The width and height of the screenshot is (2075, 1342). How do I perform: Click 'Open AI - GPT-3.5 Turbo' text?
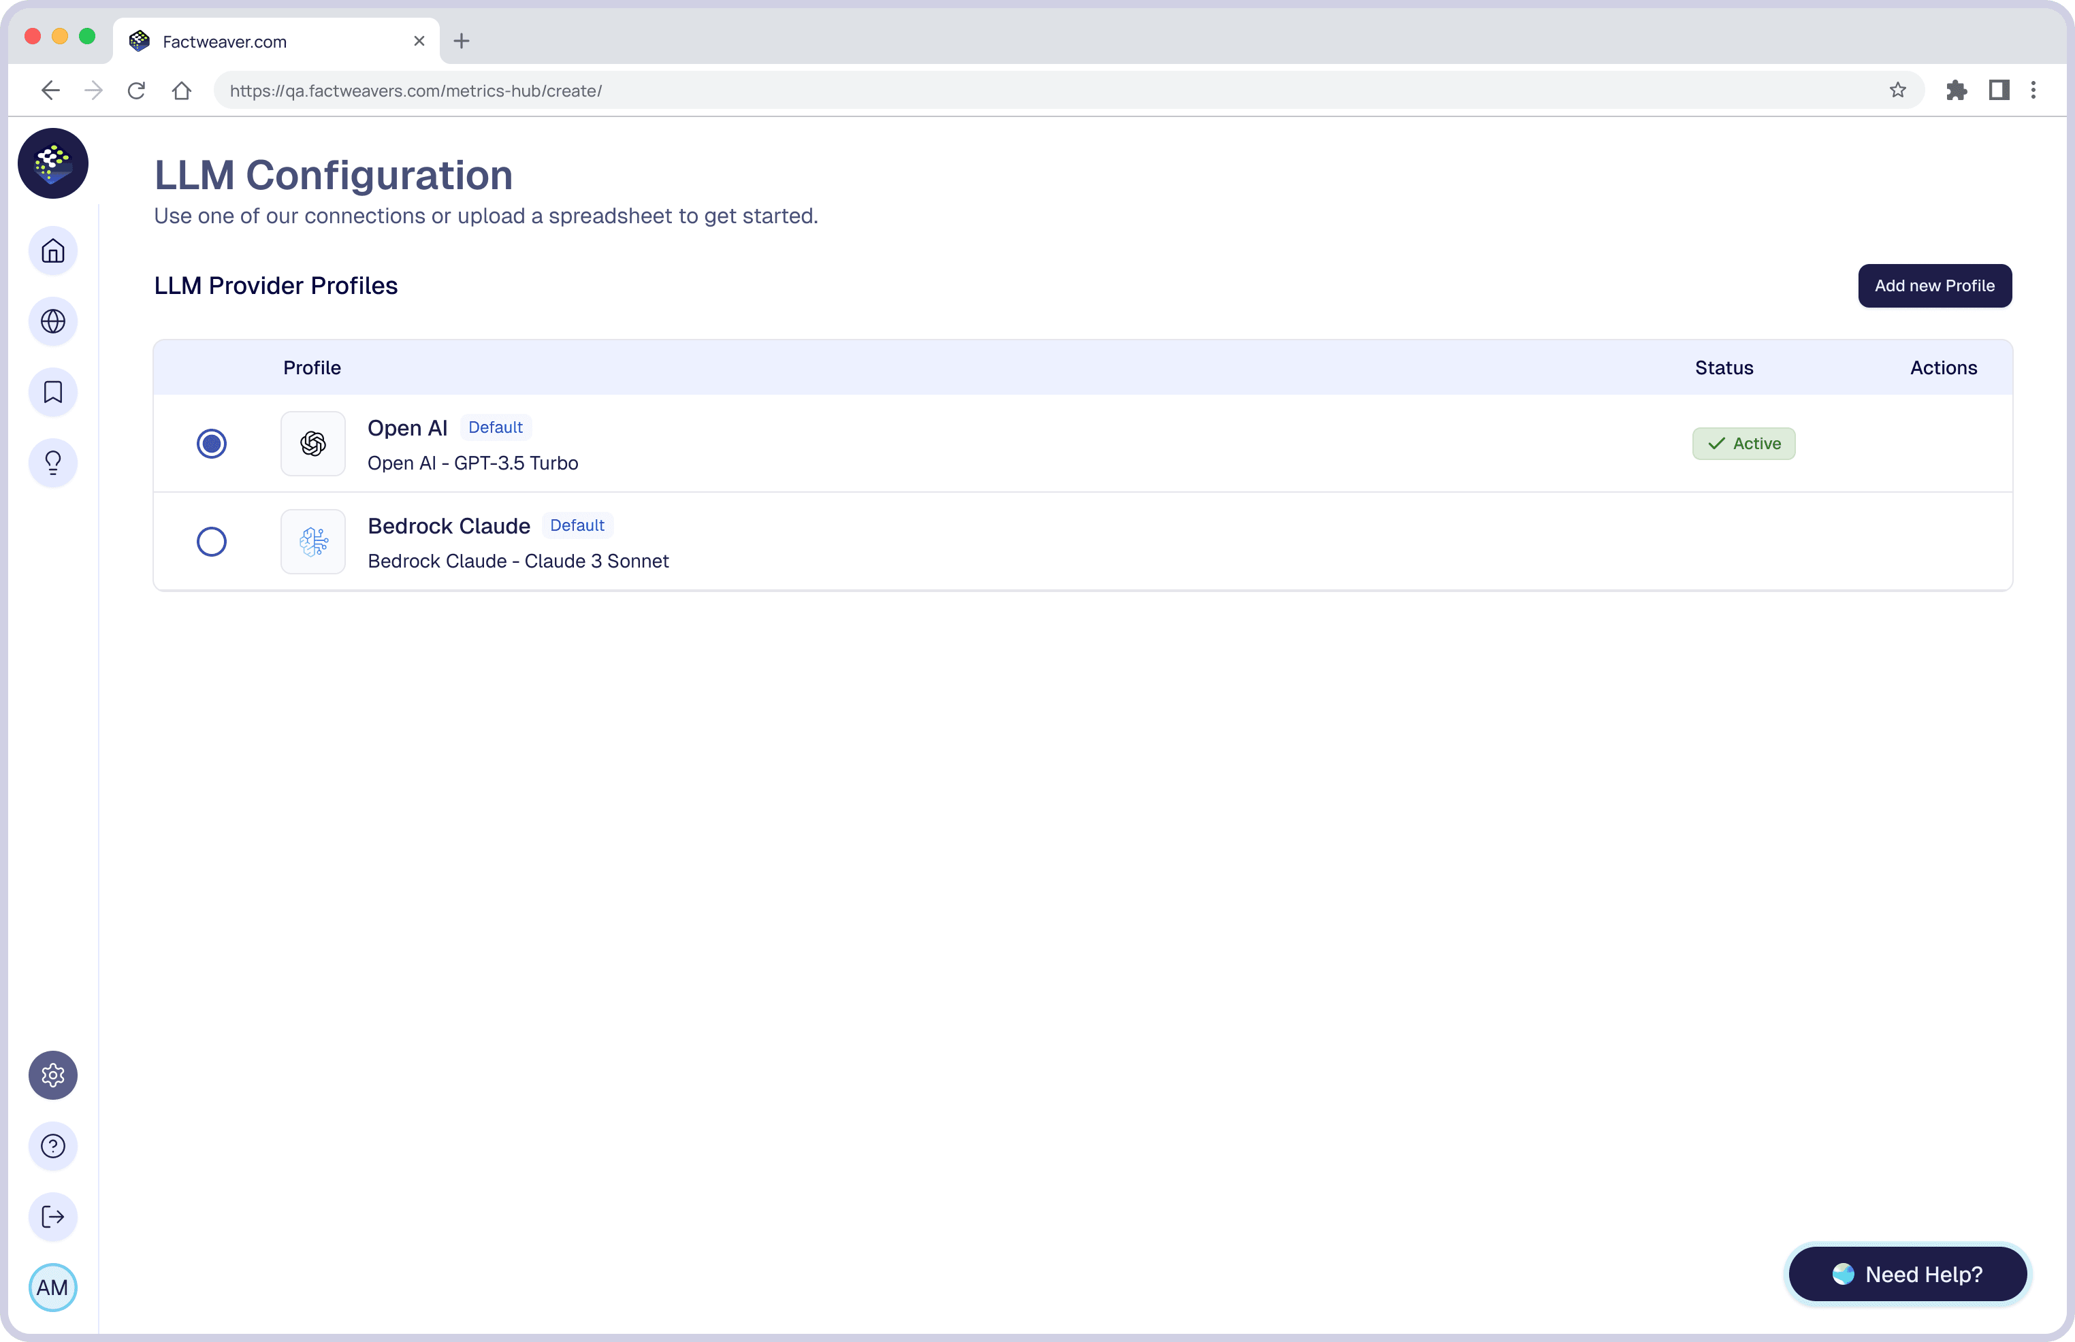(472, 463)
